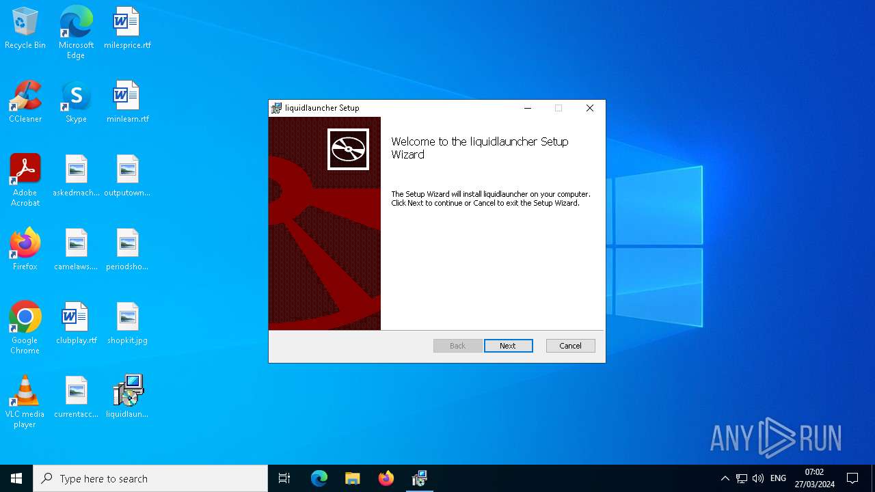875x492 pixels.
Task: Open Firefox from the taskbar
Action: coord(386,478)
